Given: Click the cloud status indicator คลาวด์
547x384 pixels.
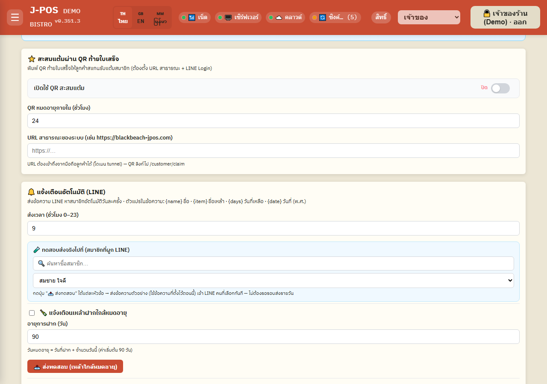Looking at the screenshot, I should 285,17.
